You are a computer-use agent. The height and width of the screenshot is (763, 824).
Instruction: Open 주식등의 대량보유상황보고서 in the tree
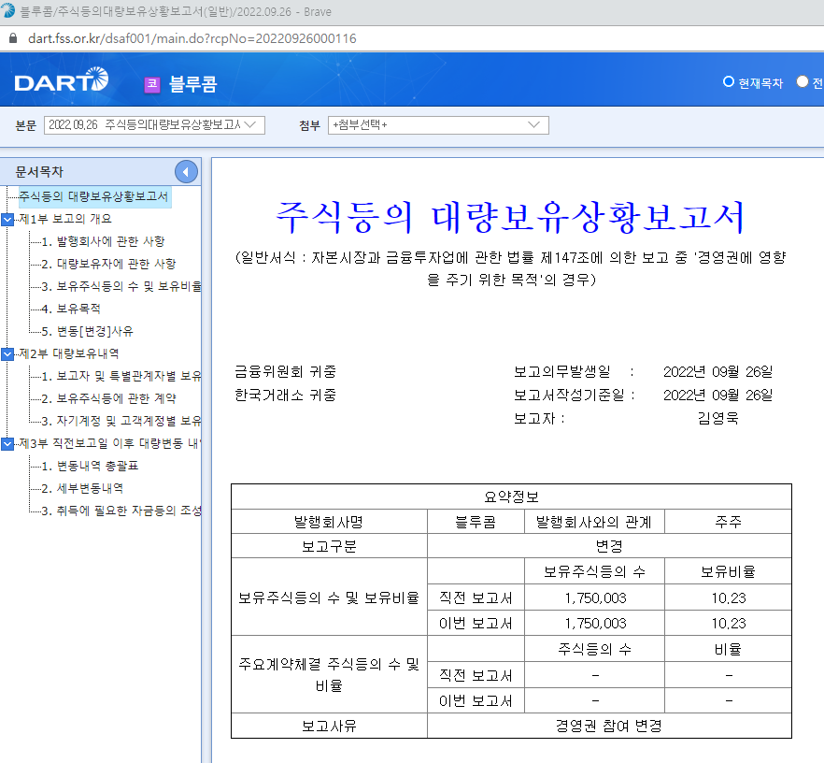click(x=93, y=196)
